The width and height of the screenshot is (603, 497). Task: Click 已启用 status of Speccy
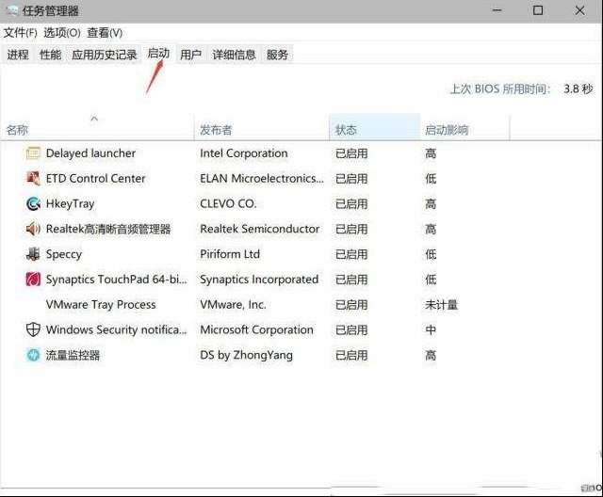(351, 254)
